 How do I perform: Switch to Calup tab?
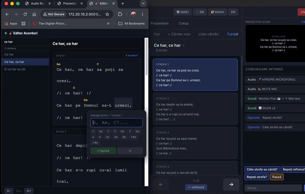click(x=183, y=23)
